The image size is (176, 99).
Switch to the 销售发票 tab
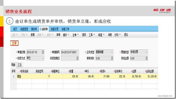[55, 29]
